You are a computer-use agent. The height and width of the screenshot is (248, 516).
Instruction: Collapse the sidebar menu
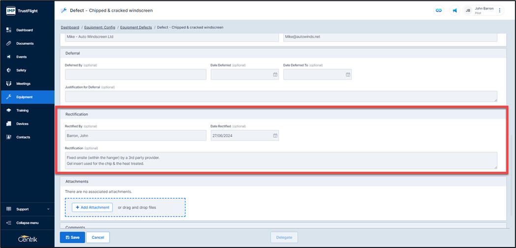point(27,223)
